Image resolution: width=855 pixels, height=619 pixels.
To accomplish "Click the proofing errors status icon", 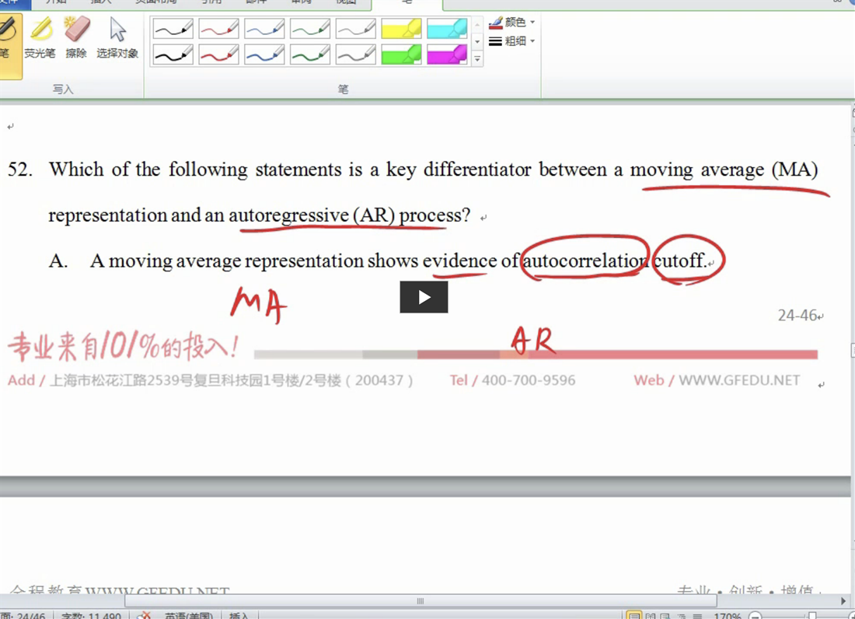I will pyautogui.click(x=144, y=615).
